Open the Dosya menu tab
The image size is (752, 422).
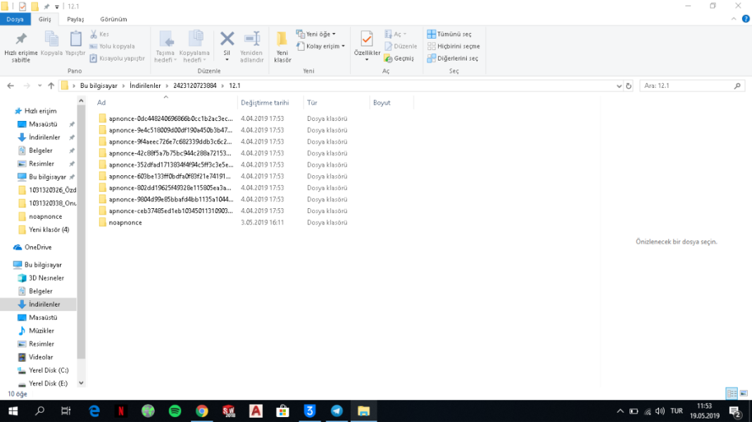point(15,19)
